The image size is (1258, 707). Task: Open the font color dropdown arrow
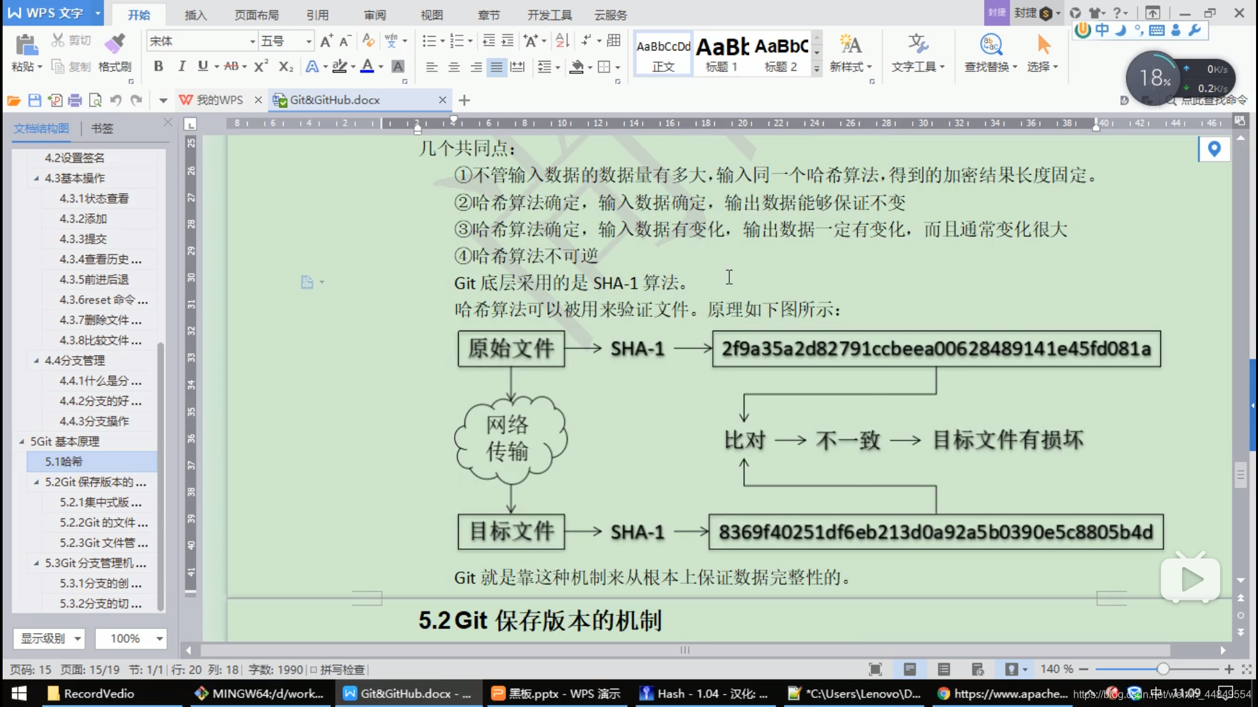point(381,67)
